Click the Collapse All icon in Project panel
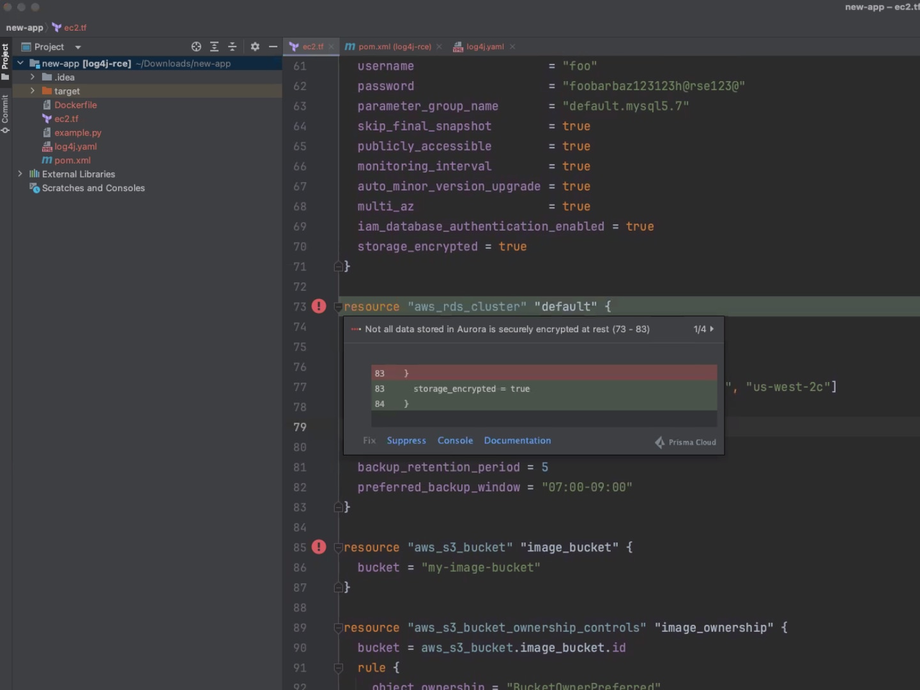The width and height of the screenshot is (920, 690). coord(232,47)
